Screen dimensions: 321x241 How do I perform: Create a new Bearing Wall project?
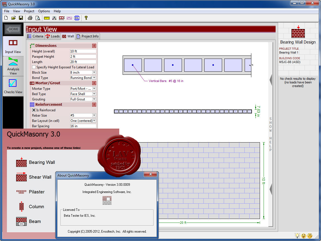coord(36,162)
